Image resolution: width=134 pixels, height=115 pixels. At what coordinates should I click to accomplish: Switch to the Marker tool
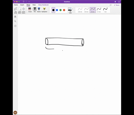[39, 10]
